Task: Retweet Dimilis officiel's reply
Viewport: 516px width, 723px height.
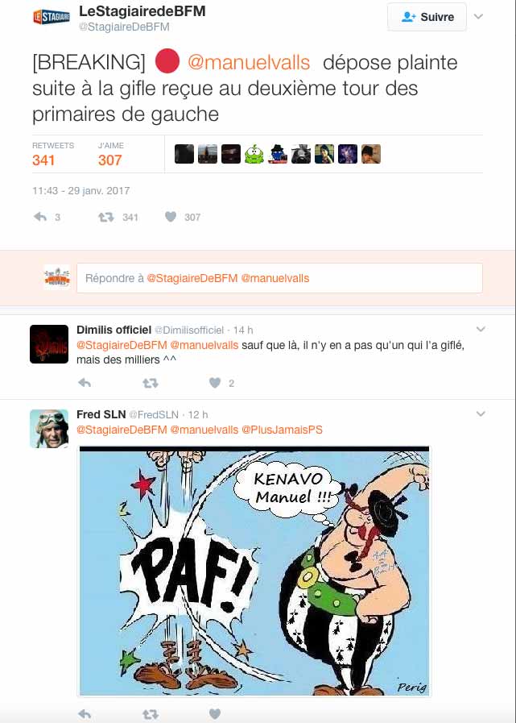Action: tap(151, 383)
